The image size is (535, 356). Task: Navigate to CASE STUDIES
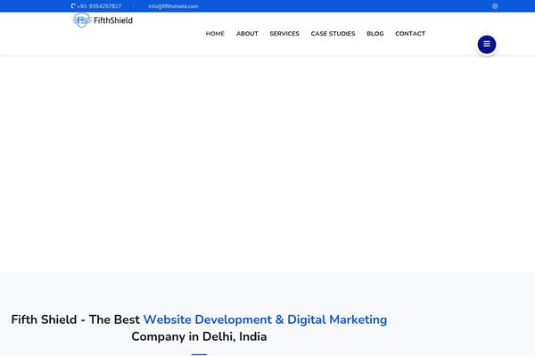(x=333, y=34)
